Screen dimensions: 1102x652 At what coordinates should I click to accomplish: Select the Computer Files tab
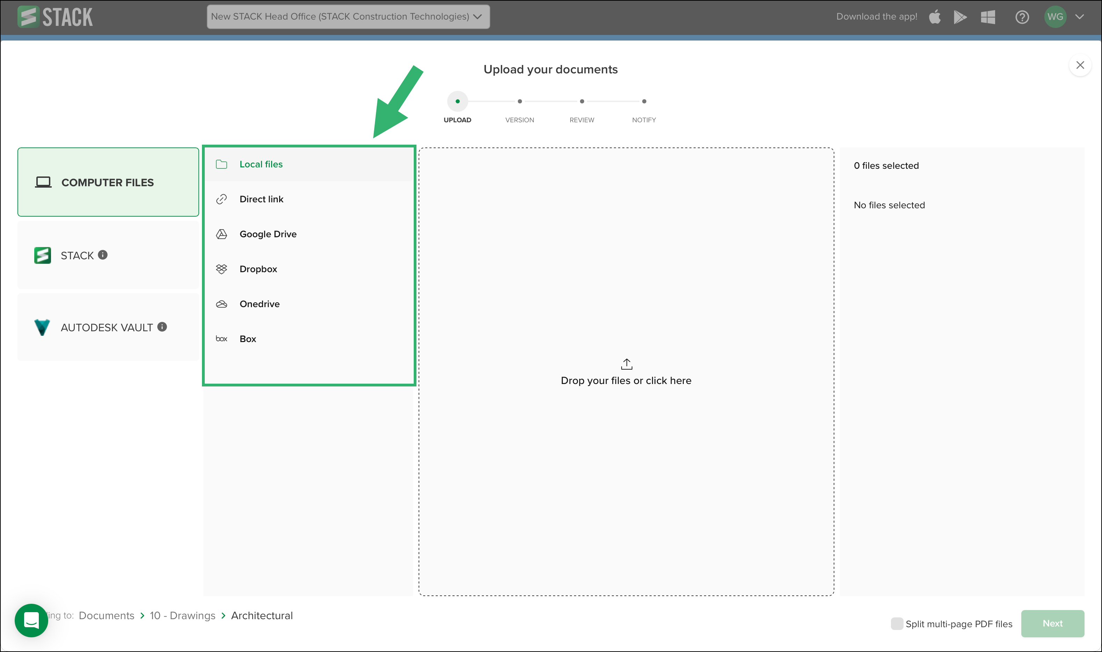tap(108, 182)
